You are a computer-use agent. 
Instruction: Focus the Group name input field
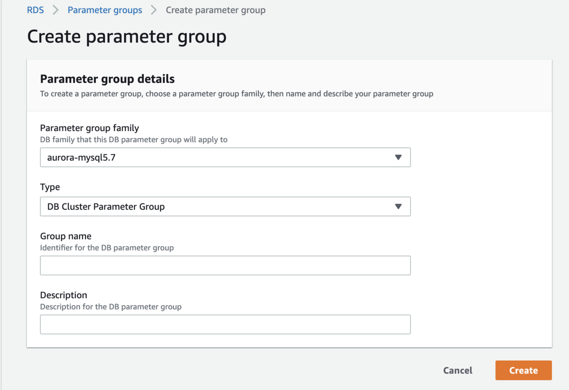[225, 266]
